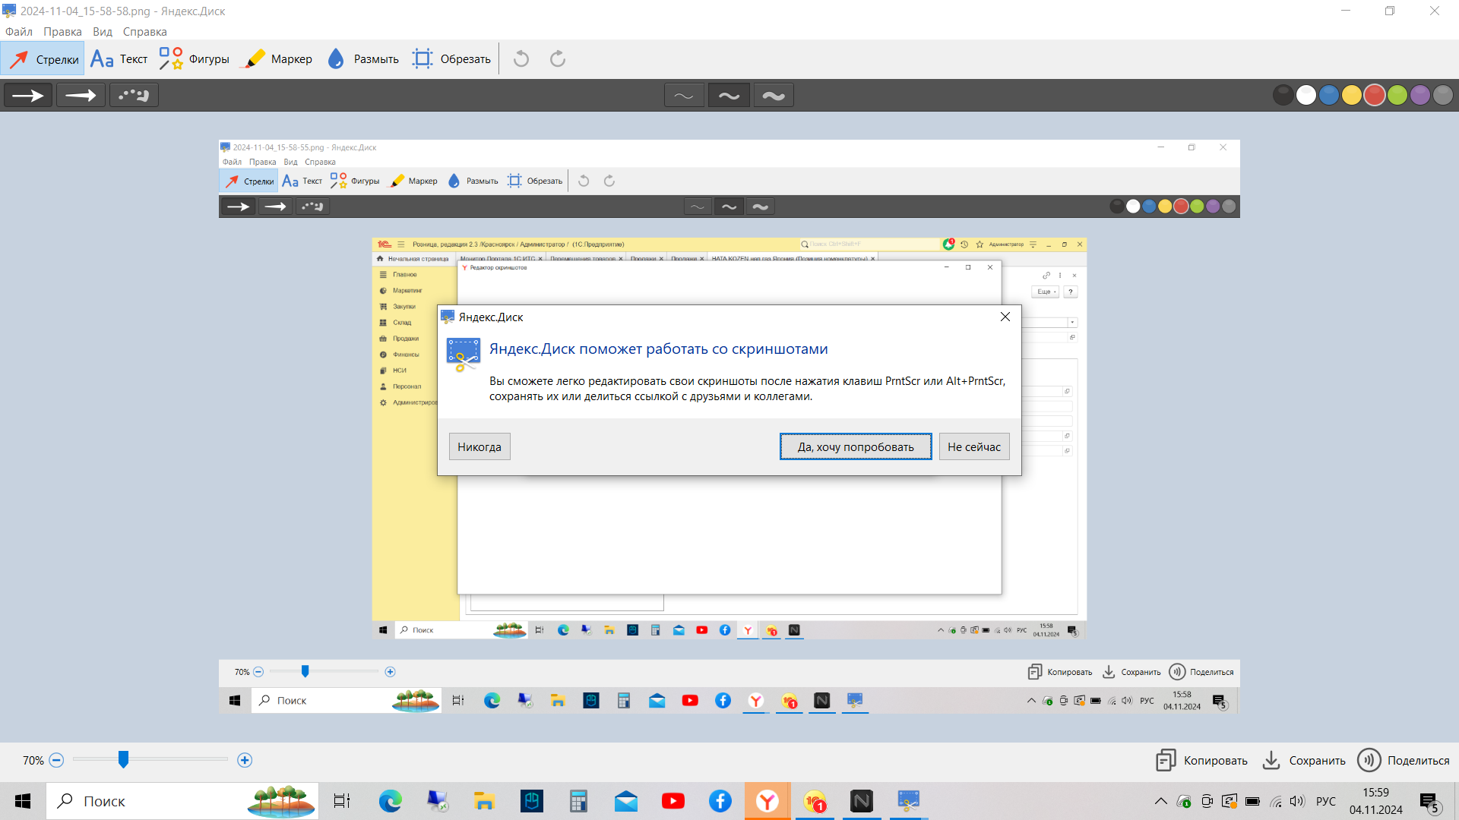1459x820 pixels.
Task: Click the main zoom-out minus button
Action: (56, 760)
